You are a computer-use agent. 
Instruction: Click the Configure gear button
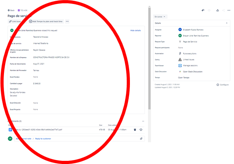coord(222,85)
